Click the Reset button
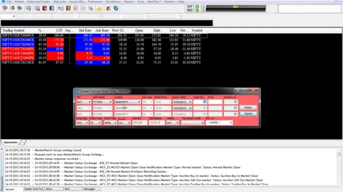 (248, 107)
